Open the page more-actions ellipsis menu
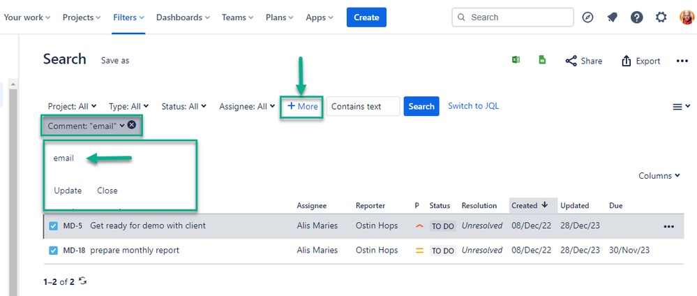697x296 pixels. tap(682, 61)
